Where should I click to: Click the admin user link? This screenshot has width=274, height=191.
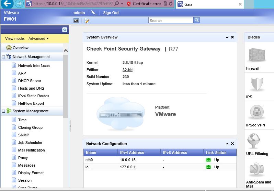tap(79, 13)
